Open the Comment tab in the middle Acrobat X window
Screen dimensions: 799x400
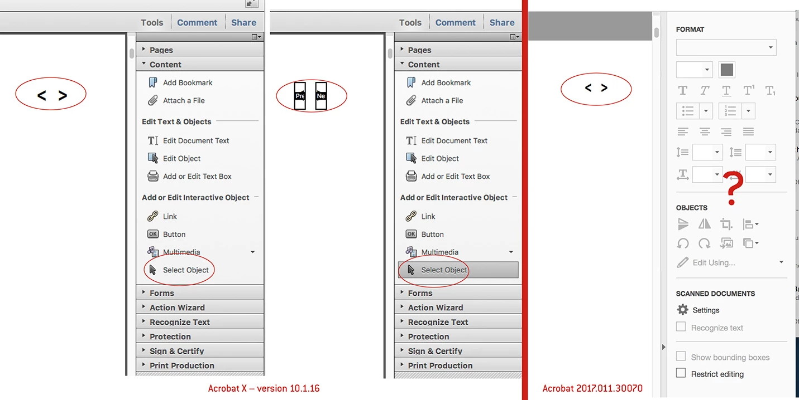coord(456,22)
